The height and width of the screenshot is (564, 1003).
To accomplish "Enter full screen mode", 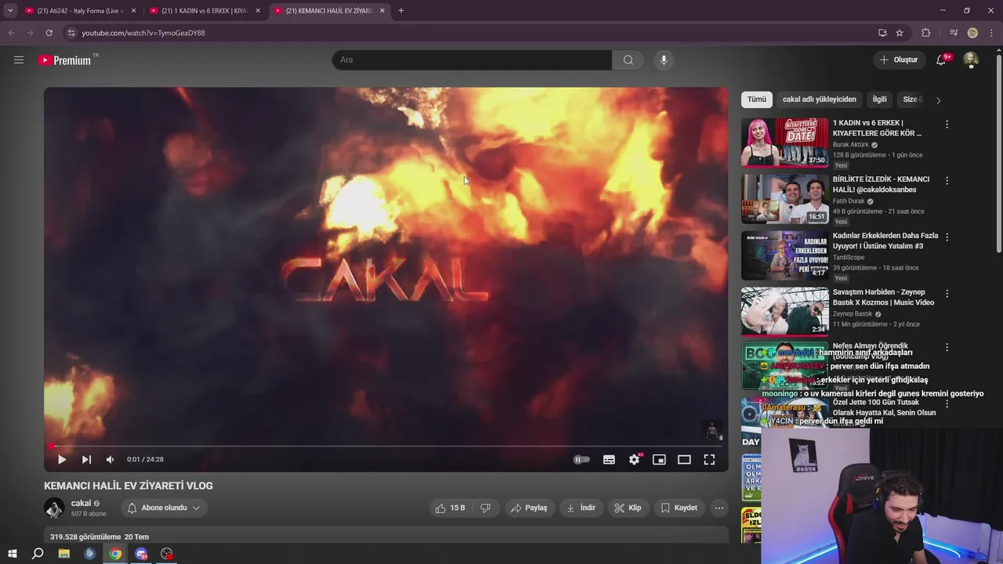I will (x=709, y=460).
